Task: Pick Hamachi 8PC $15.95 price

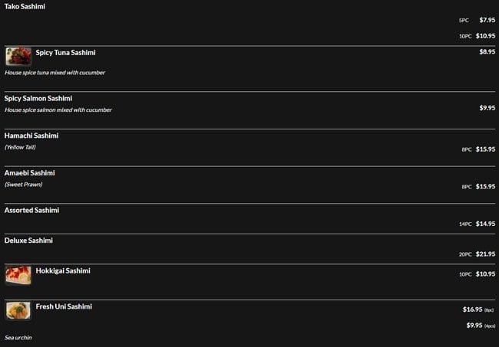Action: [x=478, y=149]
